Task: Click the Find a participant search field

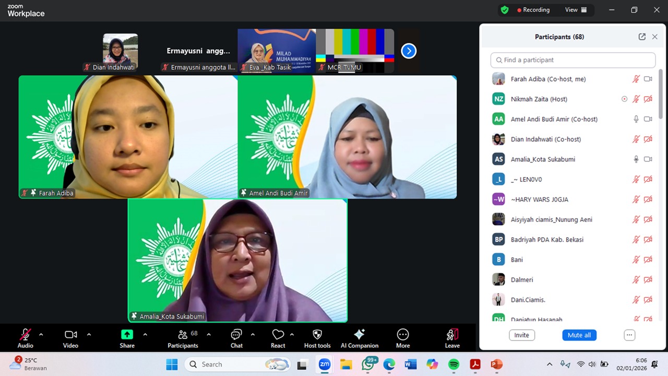Action: [x=572, y=60]
